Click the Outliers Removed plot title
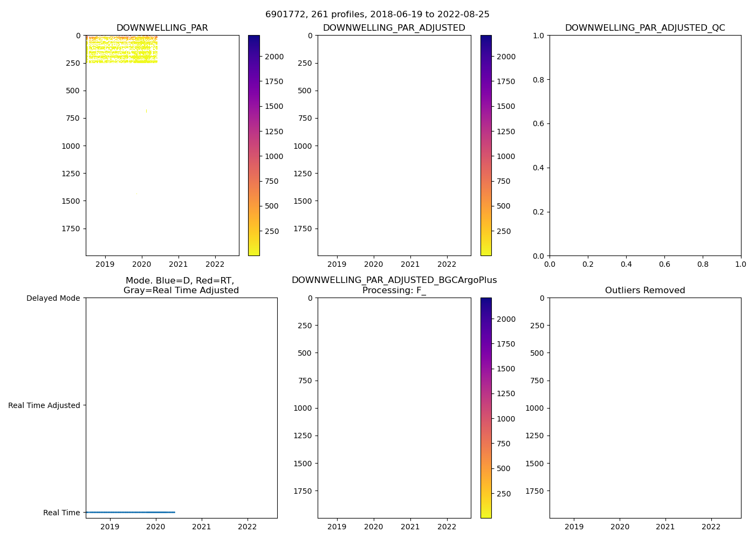 (x=644, y=291)
